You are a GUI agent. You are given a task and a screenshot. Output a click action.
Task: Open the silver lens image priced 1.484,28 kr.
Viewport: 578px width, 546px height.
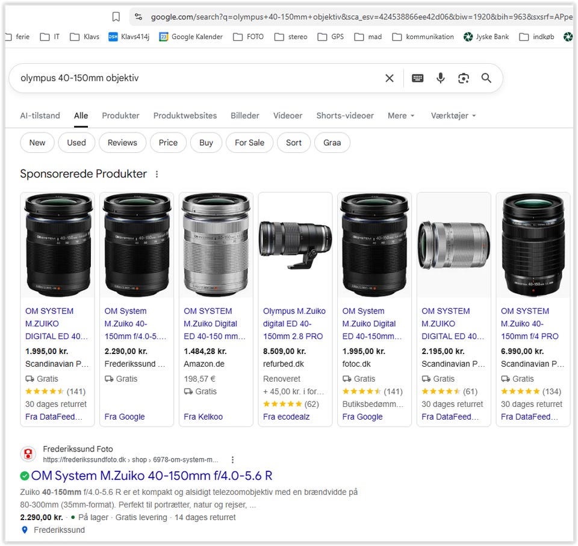[216, 245]
